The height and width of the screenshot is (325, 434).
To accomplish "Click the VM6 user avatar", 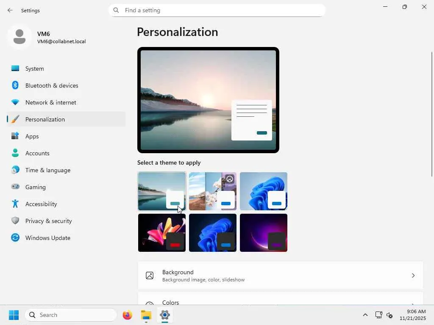I will (x=19, y=37).
